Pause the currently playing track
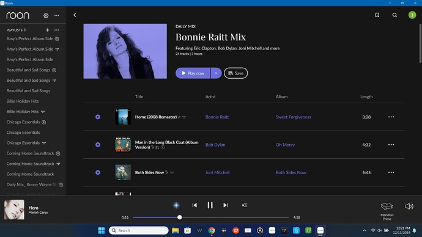The height and width of the screenshot is (237, 422). point(210,205)
